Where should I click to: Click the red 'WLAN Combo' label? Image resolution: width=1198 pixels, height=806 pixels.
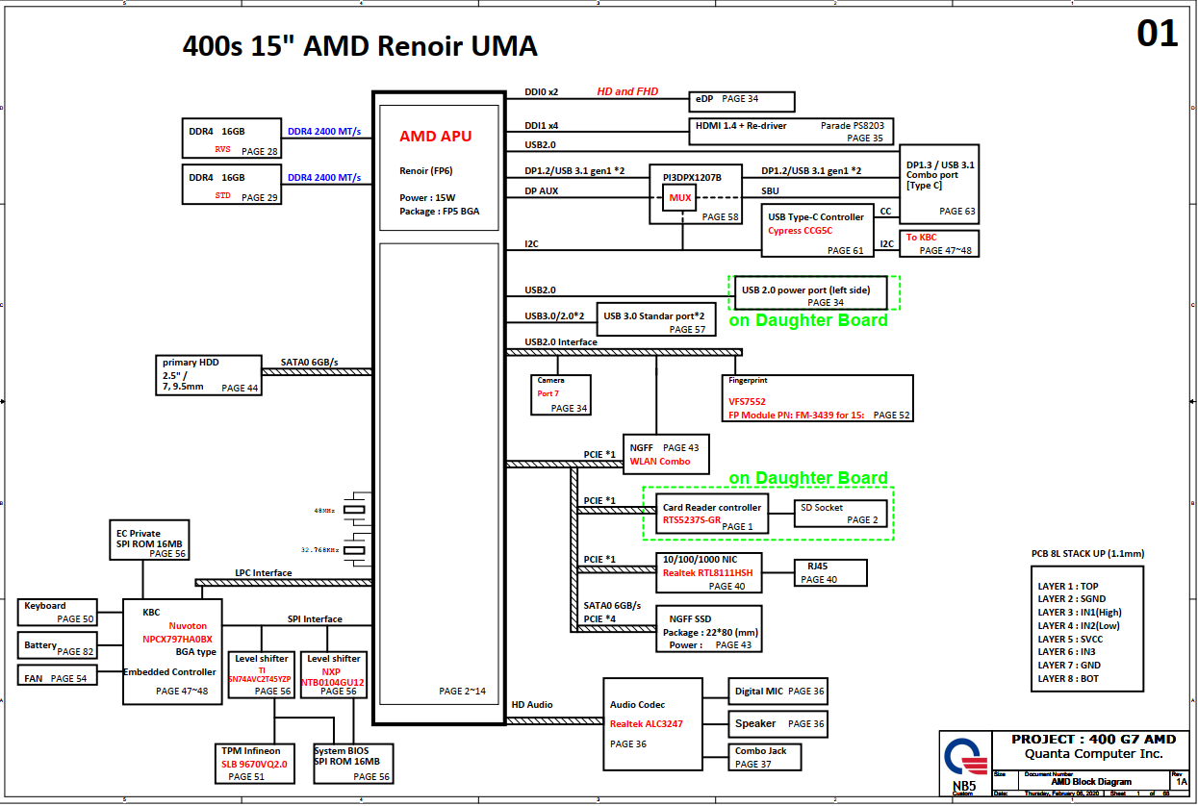coord(660,462)
